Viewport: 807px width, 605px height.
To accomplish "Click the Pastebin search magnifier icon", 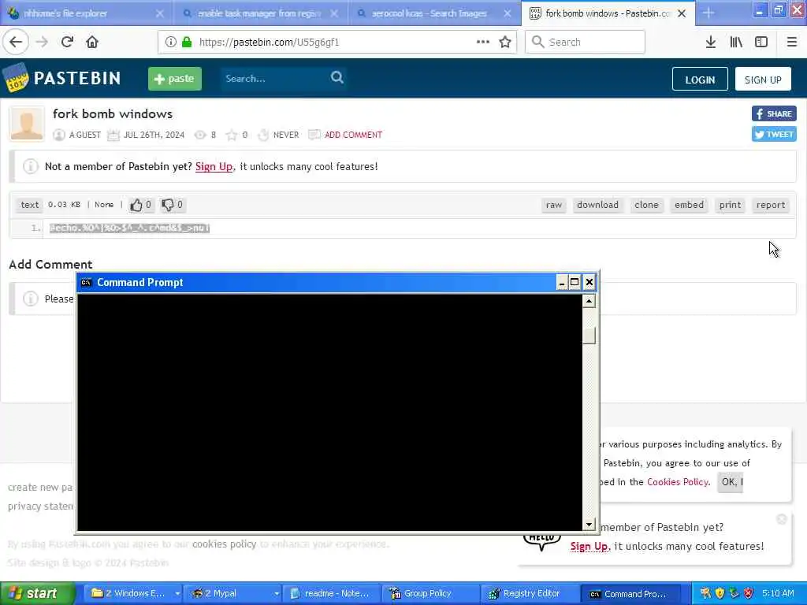I will coord(337,78).
